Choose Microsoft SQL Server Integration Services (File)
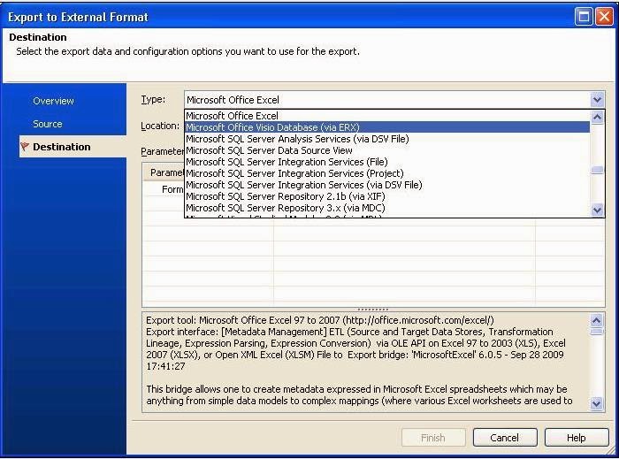This screenshot has height=459, width=619. click(x=387, y=162)
